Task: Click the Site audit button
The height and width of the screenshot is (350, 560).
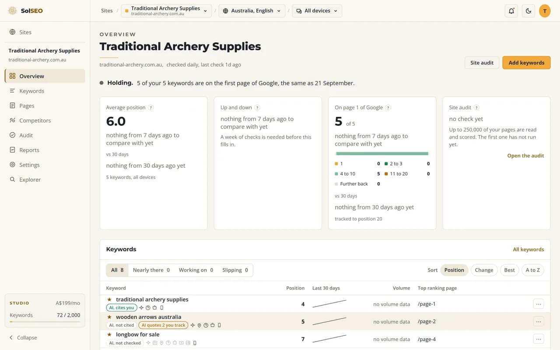Action: [x=482, y=63]
